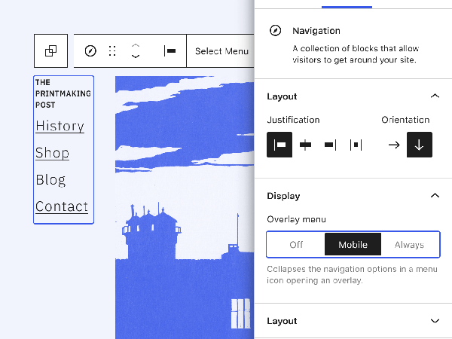Click the Navigation compass icon in toolbar
The width and height of the screenshot is (452, 339).
[x=90, y=51]
